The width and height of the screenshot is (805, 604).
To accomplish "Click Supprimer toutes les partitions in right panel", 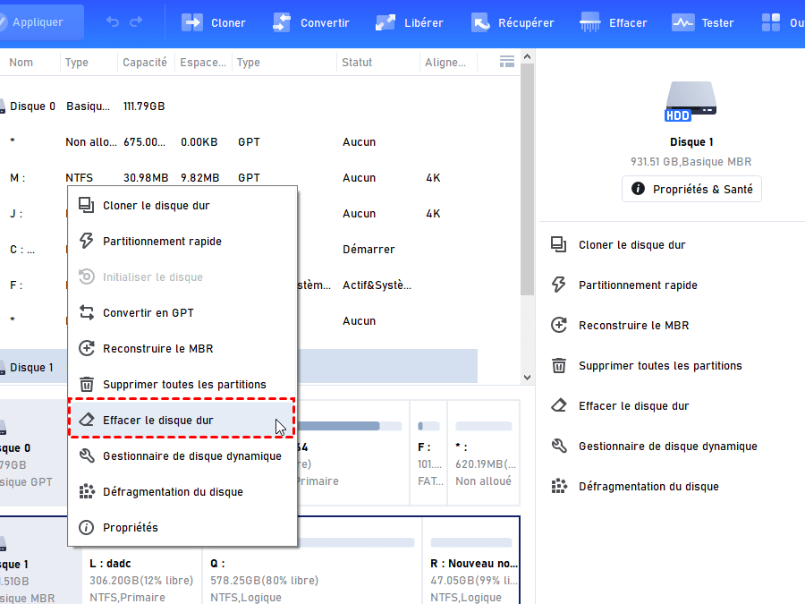I will click(x=660, y=366).
